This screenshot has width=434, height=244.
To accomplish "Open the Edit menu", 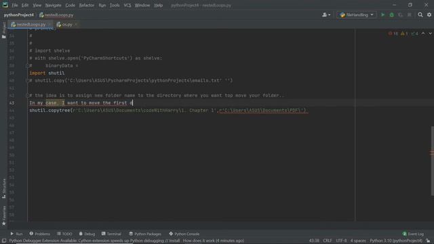I will click(x=25, y=5).
